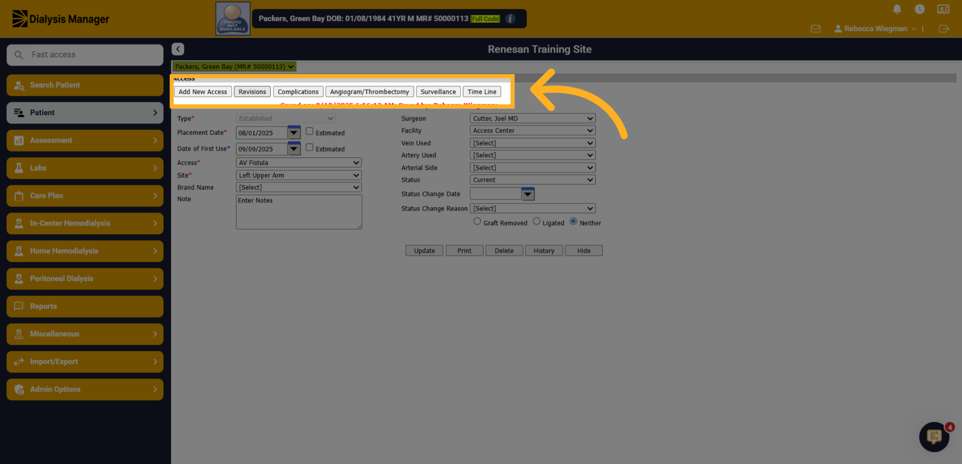Click the Dialysis Manager logo
The width and height of the screenshot is (962, 464).
61,19
